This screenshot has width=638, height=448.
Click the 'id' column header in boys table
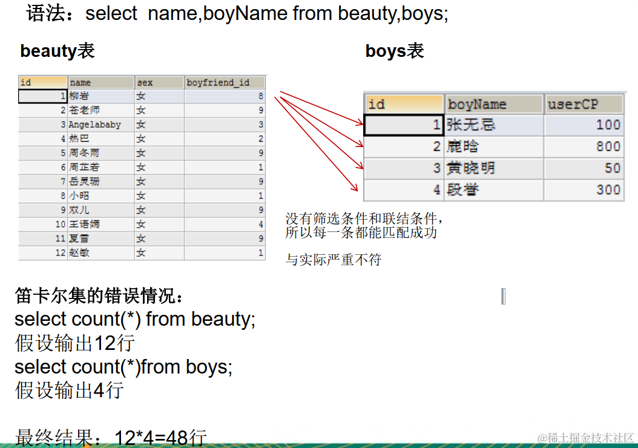[x=404, y=104]
